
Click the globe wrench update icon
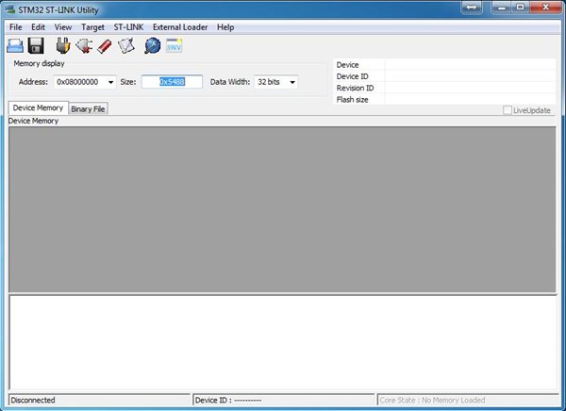click(x=153, y=46)
